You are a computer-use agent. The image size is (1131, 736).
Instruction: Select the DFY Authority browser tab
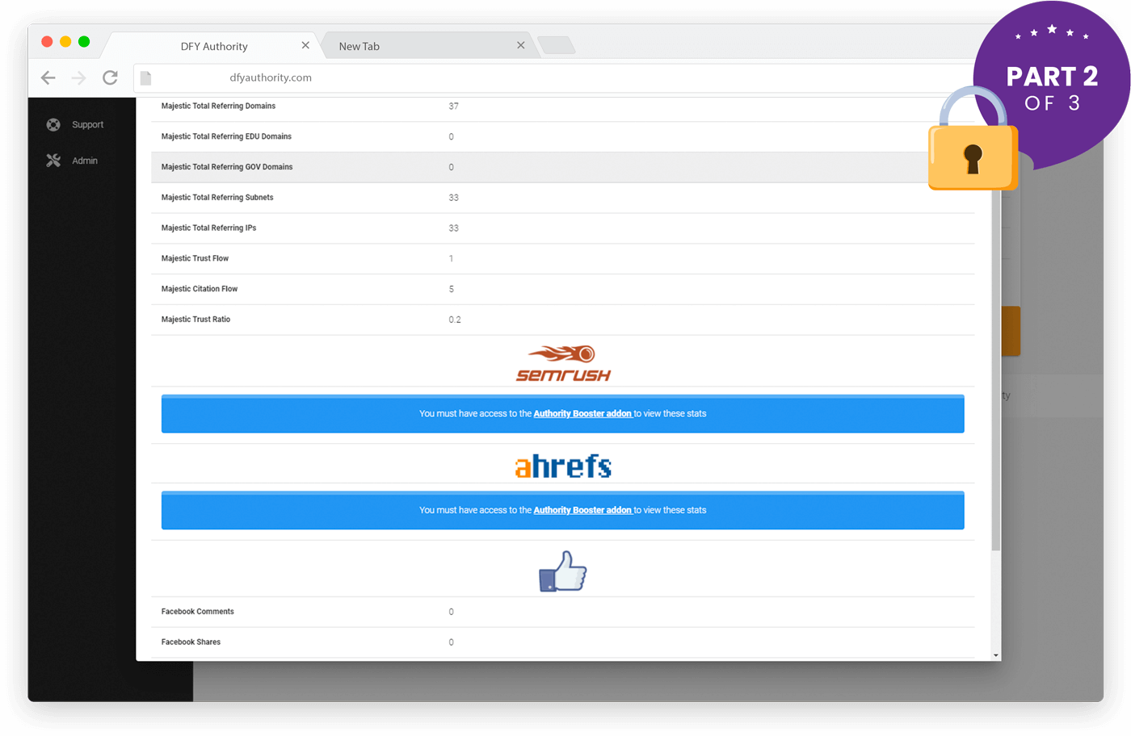[214, 46]
